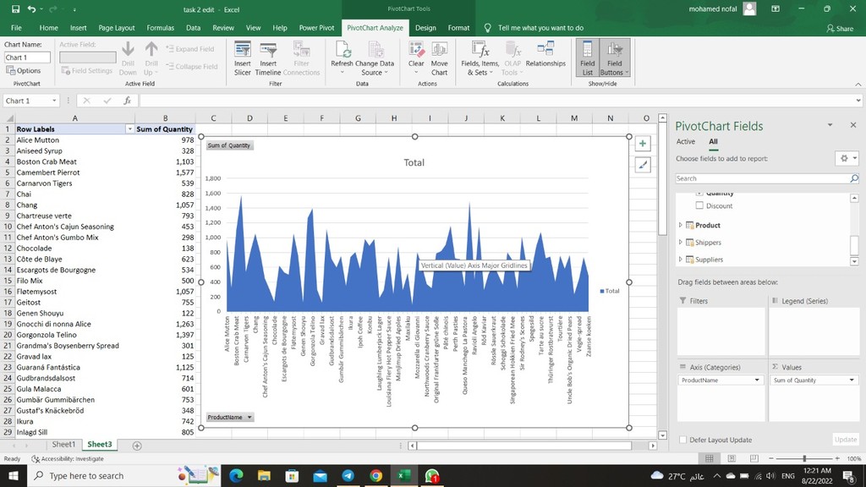Click the Windows taskbar search box
This screenshot has height=487, width=866.
tap(124, 475)
